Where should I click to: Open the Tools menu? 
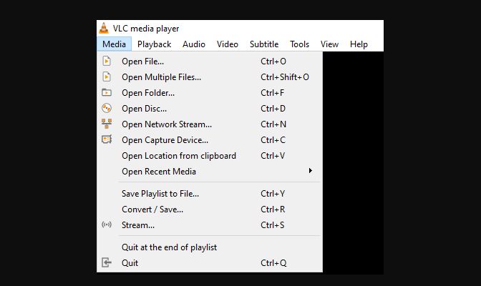pos(299,44)
